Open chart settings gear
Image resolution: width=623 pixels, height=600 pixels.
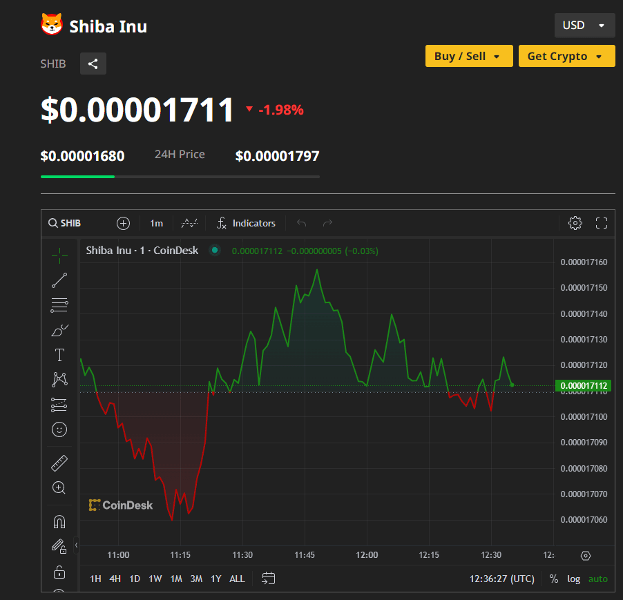pos(575,223)
